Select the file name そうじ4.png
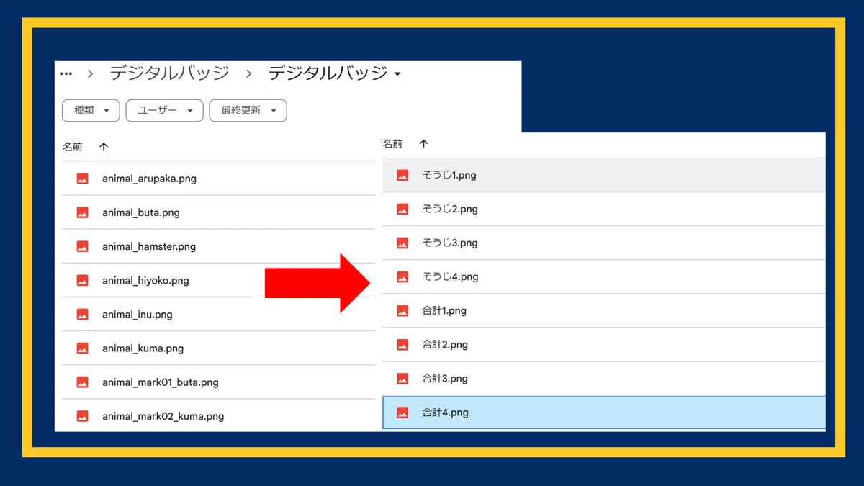The width and height of the screenshot is (864, 486). point(451,276)
